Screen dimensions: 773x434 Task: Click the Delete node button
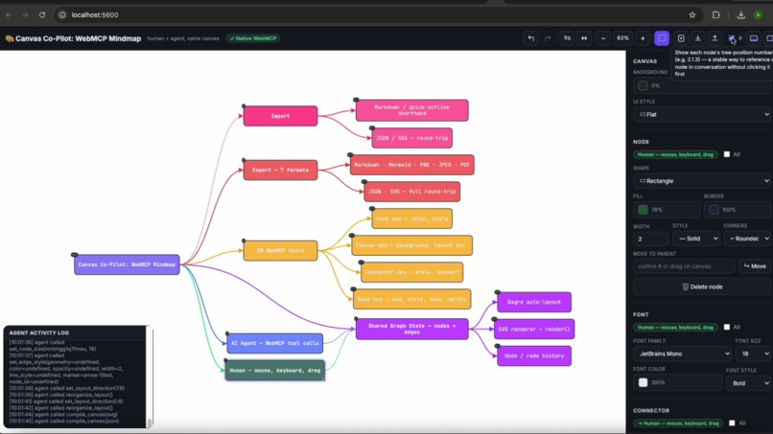pos(702,286)
